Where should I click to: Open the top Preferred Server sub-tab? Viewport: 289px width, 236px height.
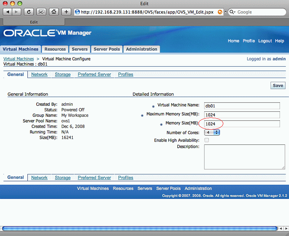(94, 75)
